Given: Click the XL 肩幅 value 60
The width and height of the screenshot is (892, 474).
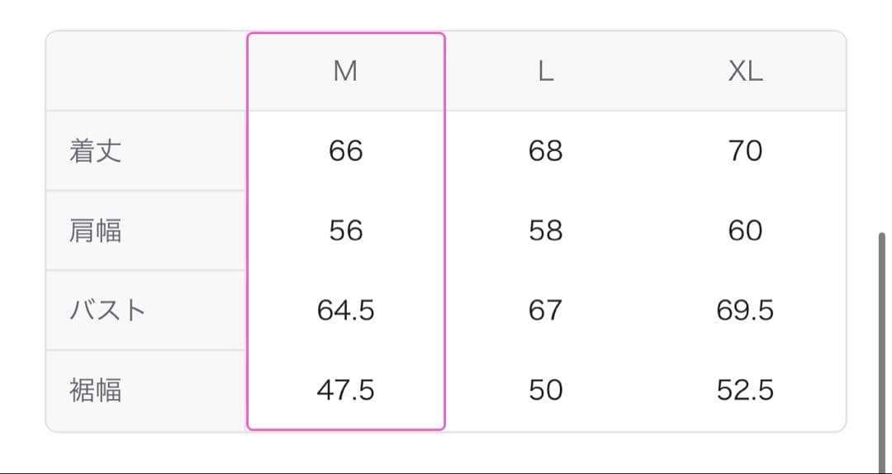Looking at the screenshot, I should (745, 230).
